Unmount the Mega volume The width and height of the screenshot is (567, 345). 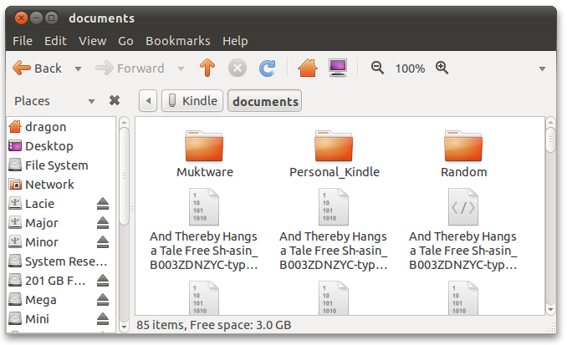point(103,300)
